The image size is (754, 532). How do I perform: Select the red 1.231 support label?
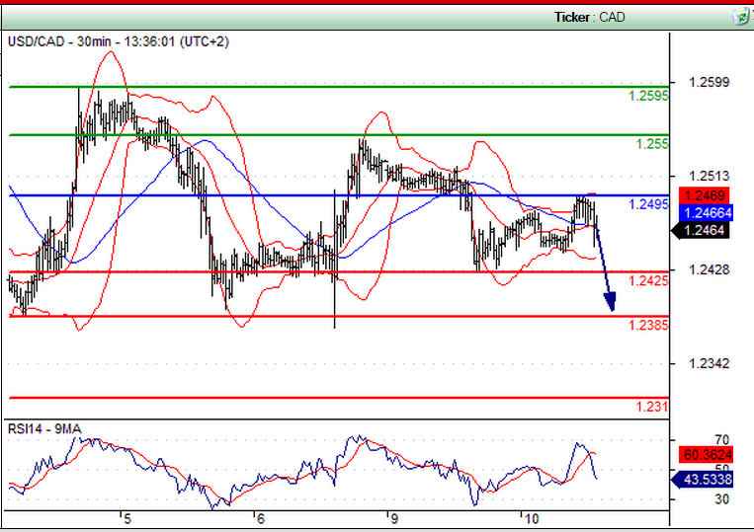pos(652,407)
